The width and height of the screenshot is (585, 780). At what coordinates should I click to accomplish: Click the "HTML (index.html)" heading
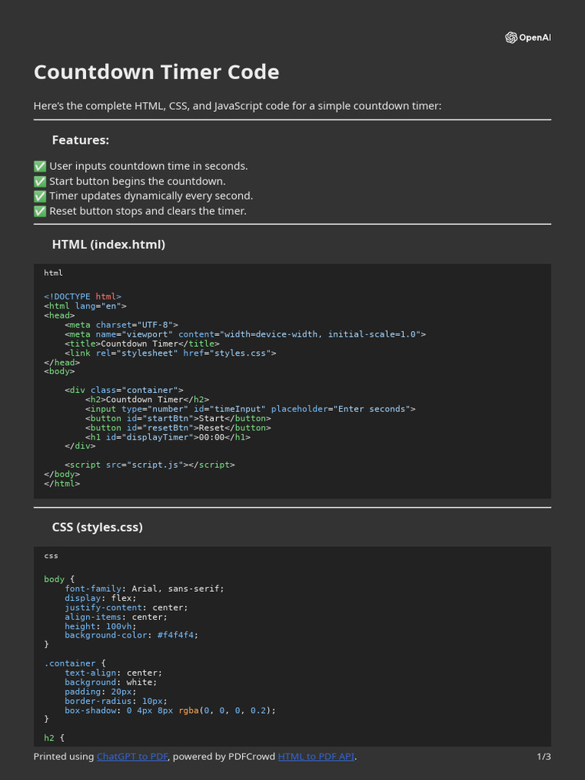click(108, 245)
